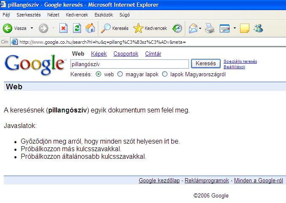Click the Próbálkozzon általánosabb kulcsszavakkal suggestion
The image size is (286, 203).
coord(84,156)
